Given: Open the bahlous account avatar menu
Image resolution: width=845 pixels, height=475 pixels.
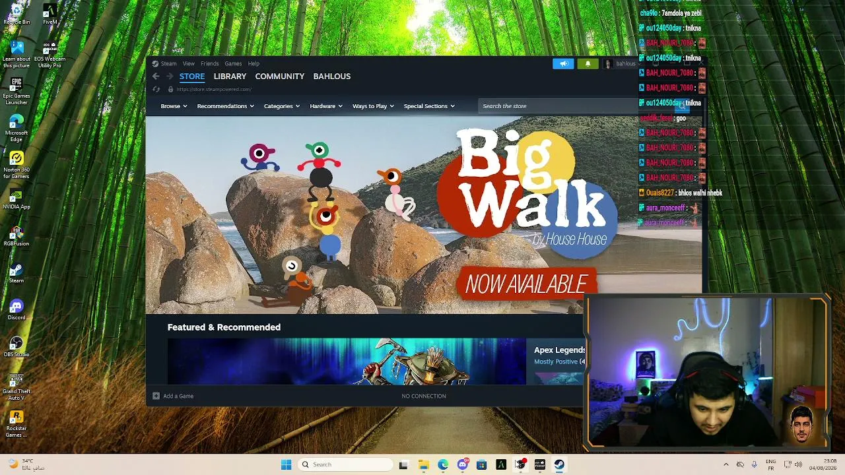Looking at the screenshot, I should tap(607, 64).
